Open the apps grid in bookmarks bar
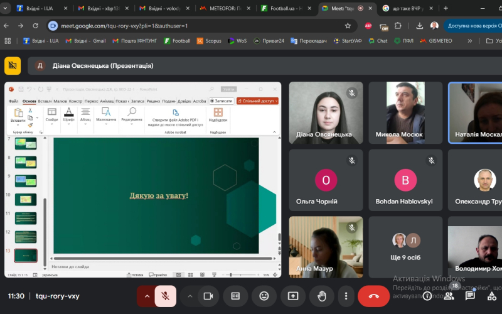Screen dimensions: 502x314 [x=8, y=41]
